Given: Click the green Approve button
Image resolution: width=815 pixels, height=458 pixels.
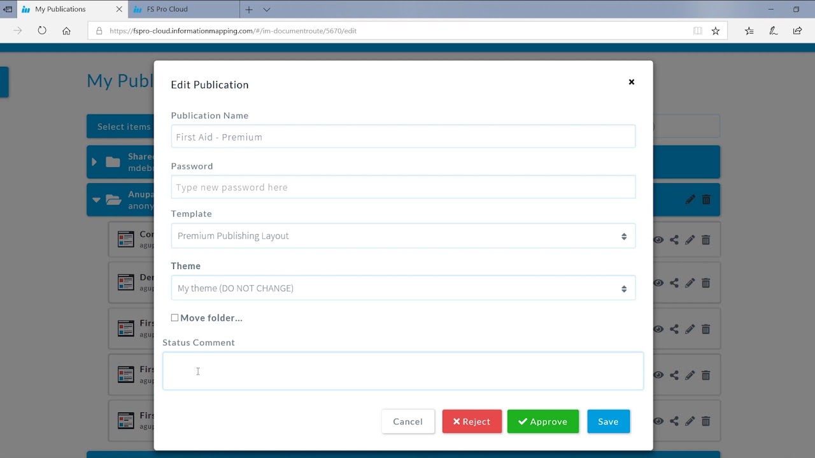Looking at the screenshot, I should [543, 421].
